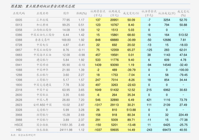Click stock name 招商银行

(42, 115)
